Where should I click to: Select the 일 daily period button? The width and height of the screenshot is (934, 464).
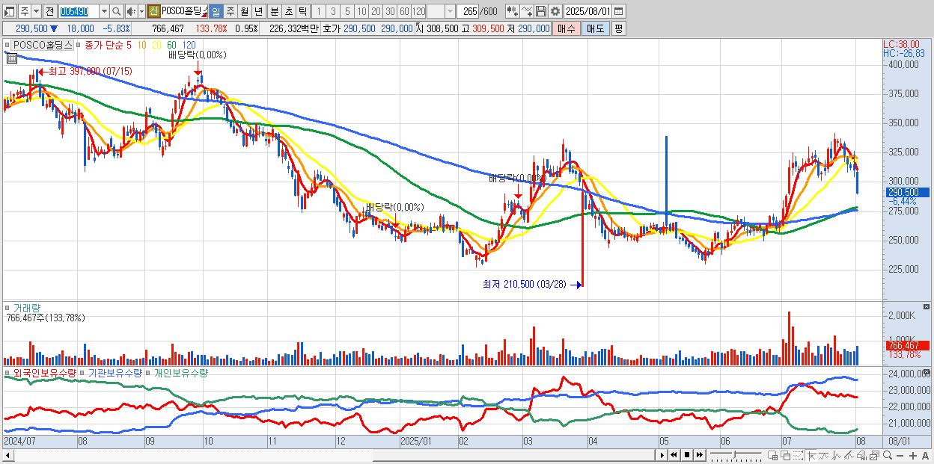pos(216,11)
